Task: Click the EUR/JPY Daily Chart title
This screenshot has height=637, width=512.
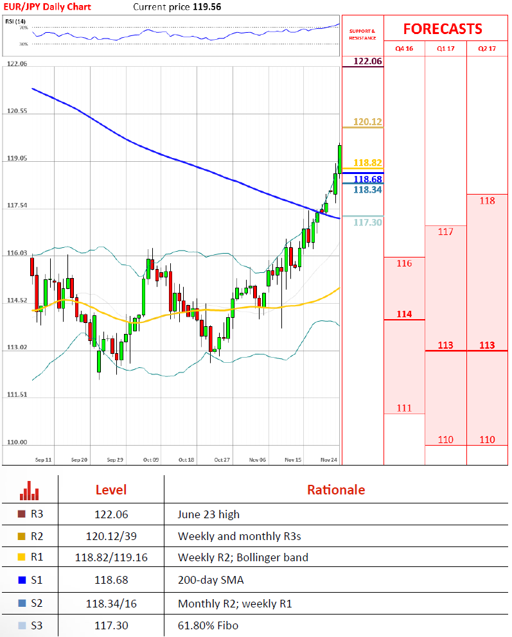Action: (x=47, y=6)
